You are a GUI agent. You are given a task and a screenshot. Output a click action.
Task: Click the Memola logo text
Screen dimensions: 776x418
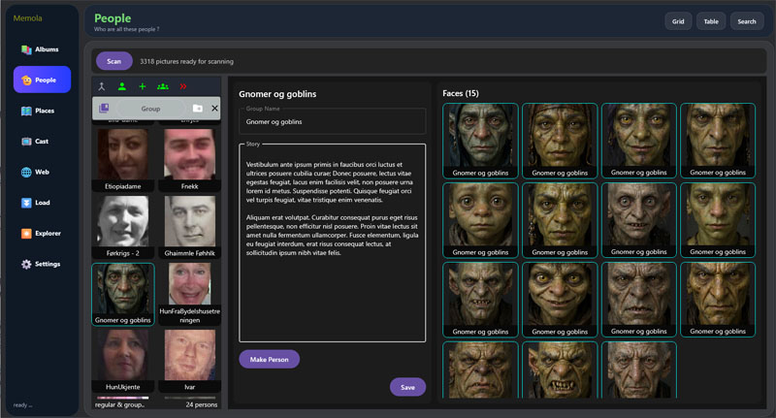tap(28, 18)
